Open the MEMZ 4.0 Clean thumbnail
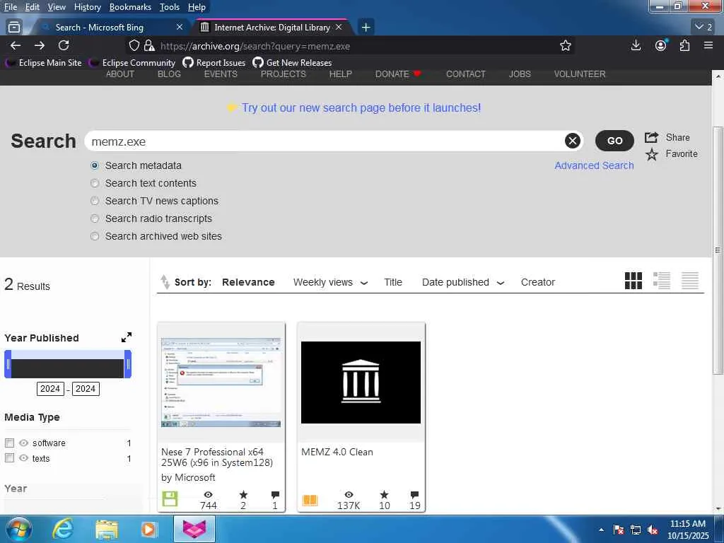 click(361, 383)
